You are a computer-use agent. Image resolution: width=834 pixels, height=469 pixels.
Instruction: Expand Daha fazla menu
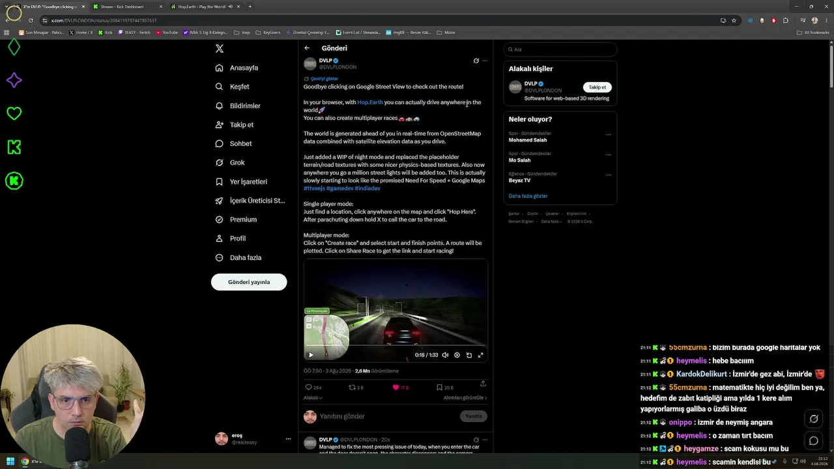(238, 257)
